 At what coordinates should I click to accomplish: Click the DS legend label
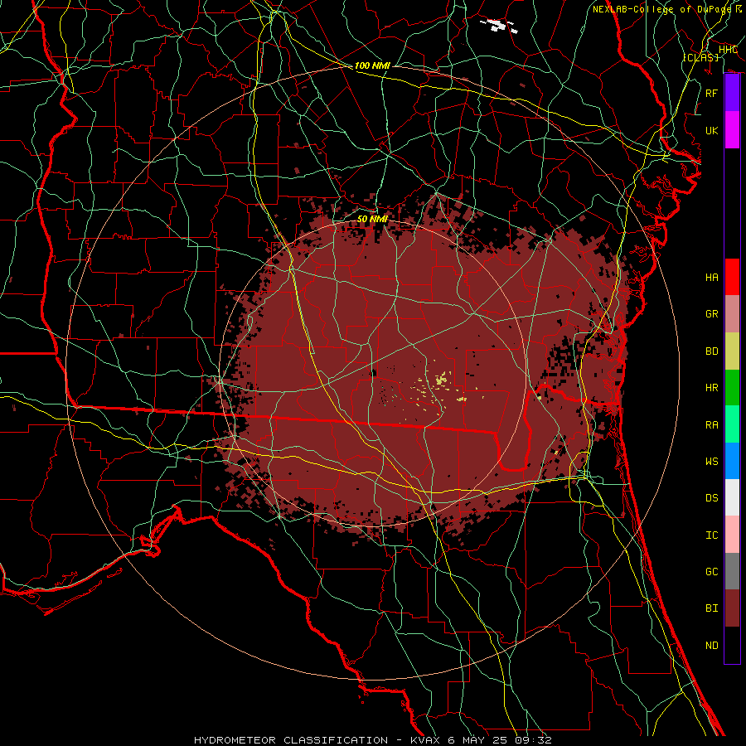712,498
